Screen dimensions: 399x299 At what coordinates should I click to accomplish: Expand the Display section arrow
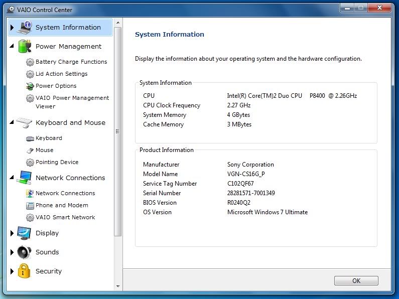[x=12, y=233]
